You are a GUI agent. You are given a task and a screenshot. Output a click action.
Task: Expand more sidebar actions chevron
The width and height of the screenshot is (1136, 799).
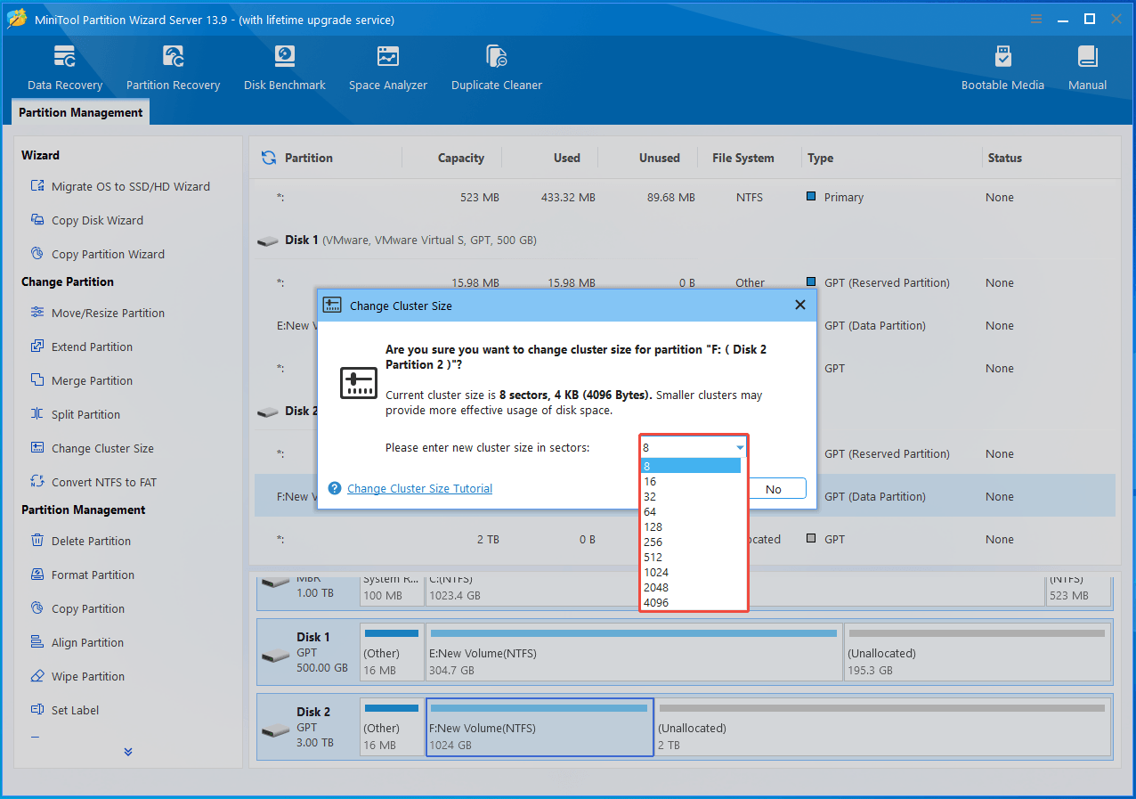click(128, 752)
